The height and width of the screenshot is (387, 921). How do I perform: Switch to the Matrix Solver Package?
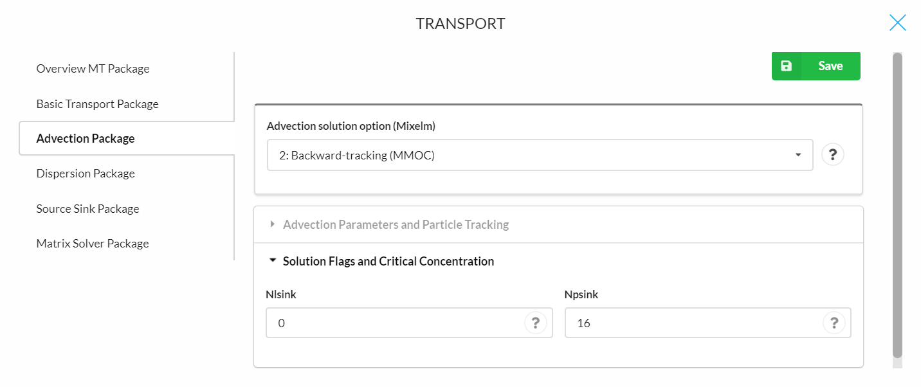tap(92, 243)
